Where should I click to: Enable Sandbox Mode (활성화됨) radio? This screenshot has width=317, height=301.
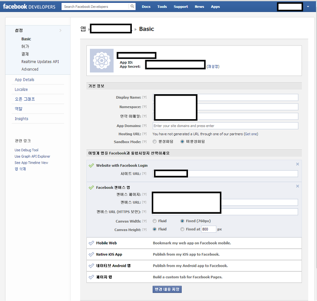point(155,141)
